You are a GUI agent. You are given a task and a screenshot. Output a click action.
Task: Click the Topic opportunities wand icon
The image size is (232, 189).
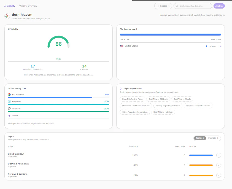coord(121,88)
